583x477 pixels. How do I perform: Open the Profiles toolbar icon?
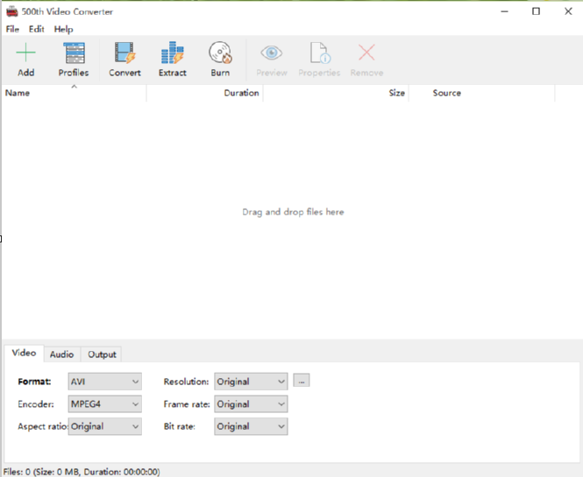[x=74, y=53]
